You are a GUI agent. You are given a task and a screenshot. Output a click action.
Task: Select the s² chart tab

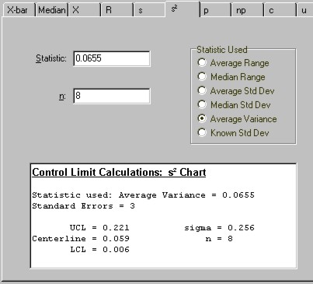(x=183, y=9)
